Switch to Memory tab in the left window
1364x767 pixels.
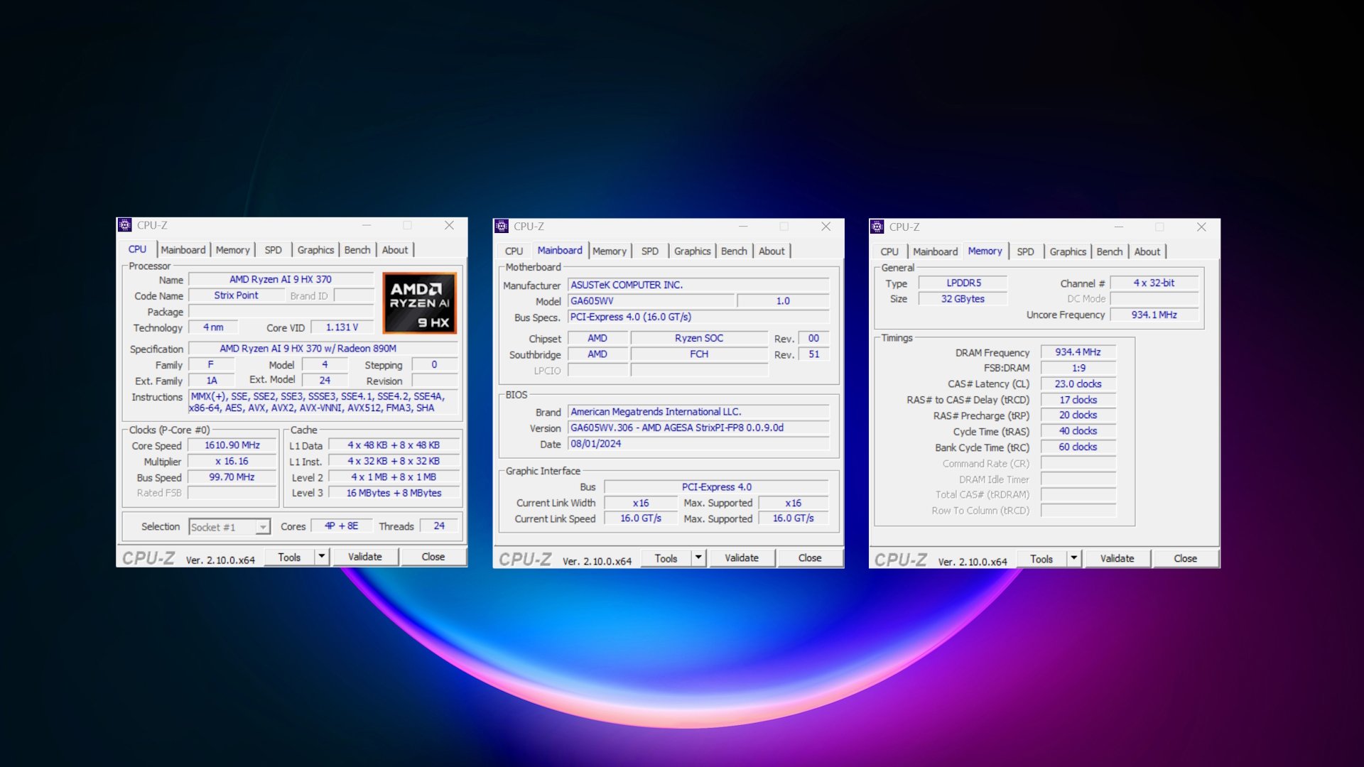[233, 250]
